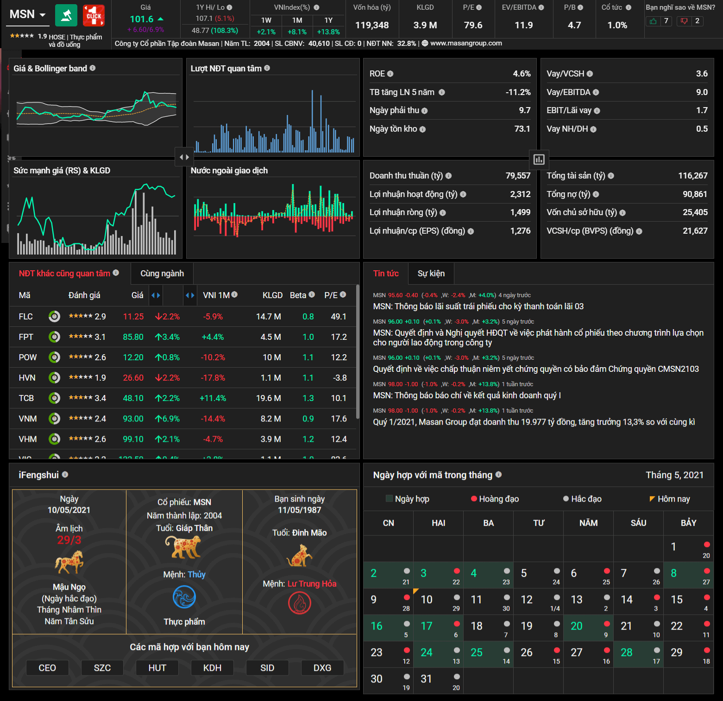Click the chart view icon between metric panels
The image size is (723, 701).
(539, 159)
